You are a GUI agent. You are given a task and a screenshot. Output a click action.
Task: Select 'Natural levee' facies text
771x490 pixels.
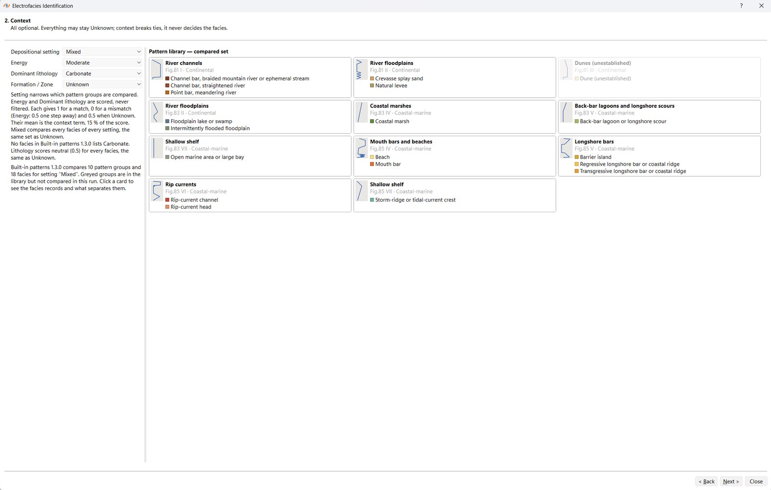pos(391,86)
